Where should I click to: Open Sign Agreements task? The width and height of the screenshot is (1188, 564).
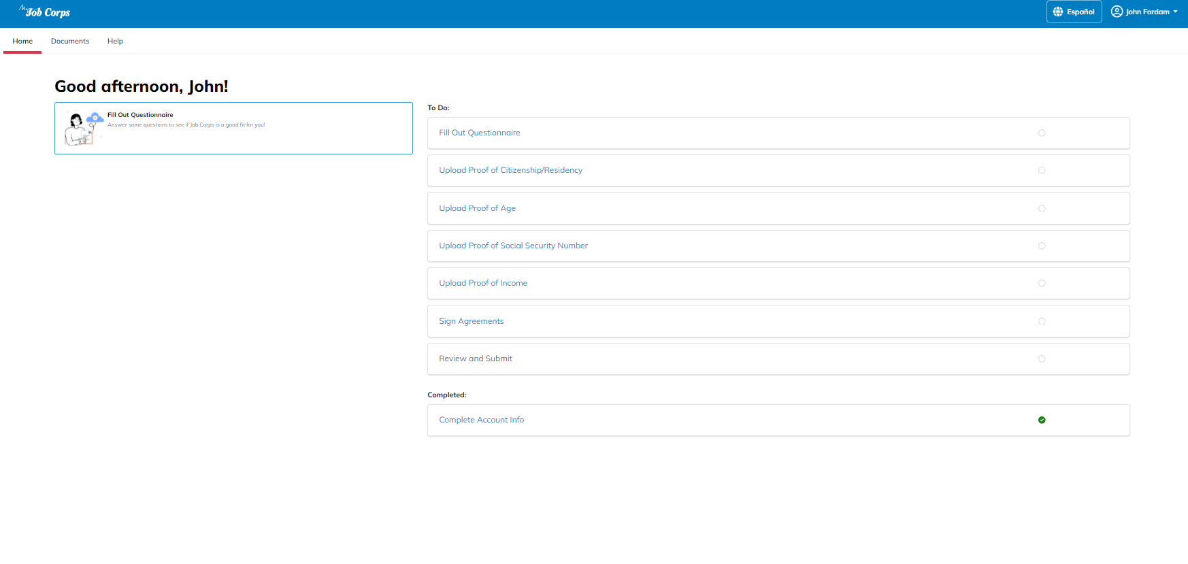coord(778,321)
